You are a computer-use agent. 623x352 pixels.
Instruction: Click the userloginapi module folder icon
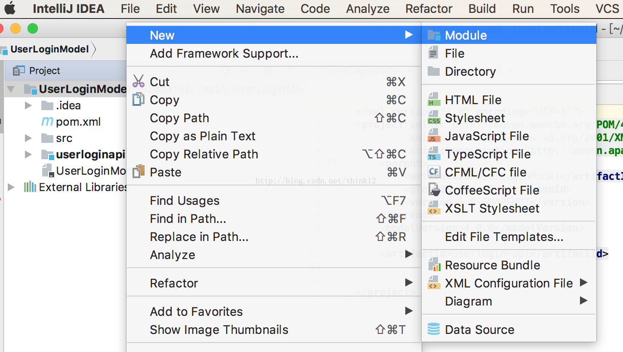tap(47, 154)
